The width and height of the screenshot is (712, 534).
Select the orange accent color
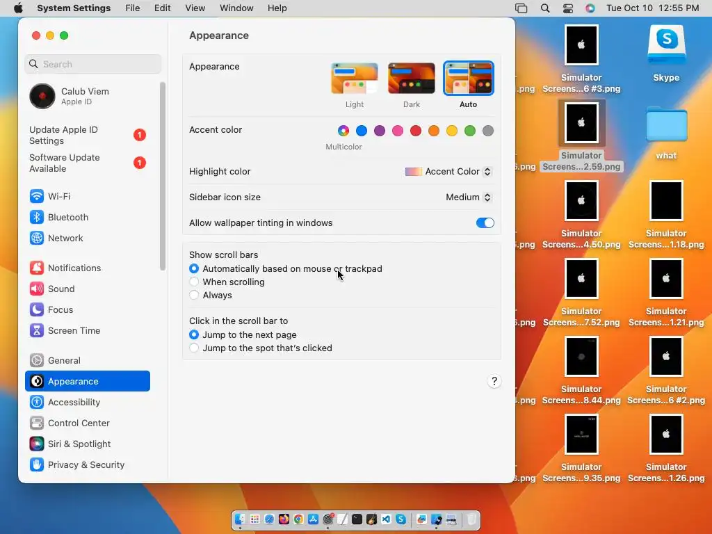(434, 131)
